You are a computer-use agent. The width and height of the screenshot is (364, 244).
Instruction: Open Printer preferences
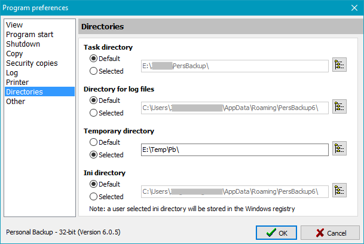17,83
